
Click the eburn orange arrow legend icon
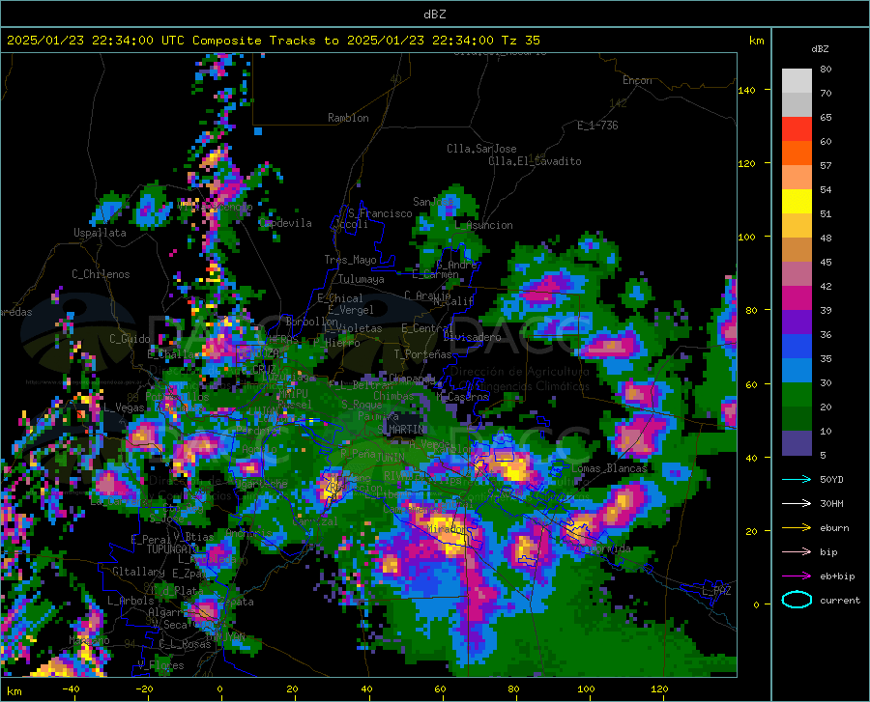pos(797,527)
